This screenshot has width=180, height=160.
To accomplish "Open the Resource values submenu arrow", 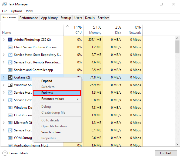I will [x=78, y=99].
